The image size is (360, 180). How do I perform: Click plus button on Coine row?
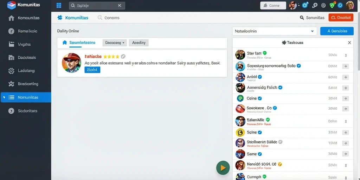point(345,98)
